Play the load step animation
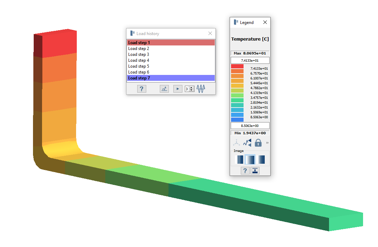The width and height of the screenshot is (378, 247). [x=178, y=89]
